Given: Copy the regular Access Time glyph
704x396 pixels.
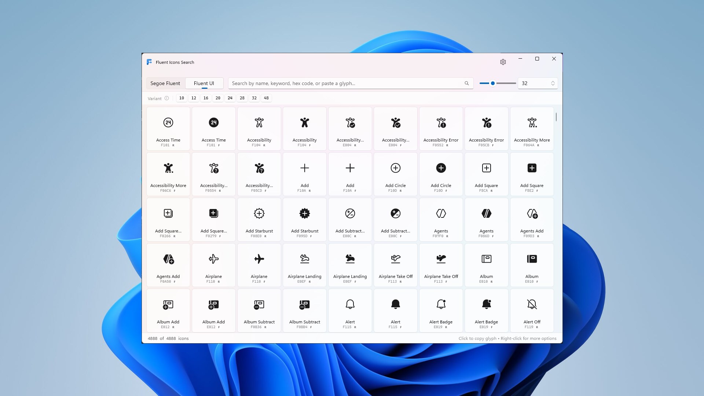Looking at the screenshot, I should tap(168, 129).
